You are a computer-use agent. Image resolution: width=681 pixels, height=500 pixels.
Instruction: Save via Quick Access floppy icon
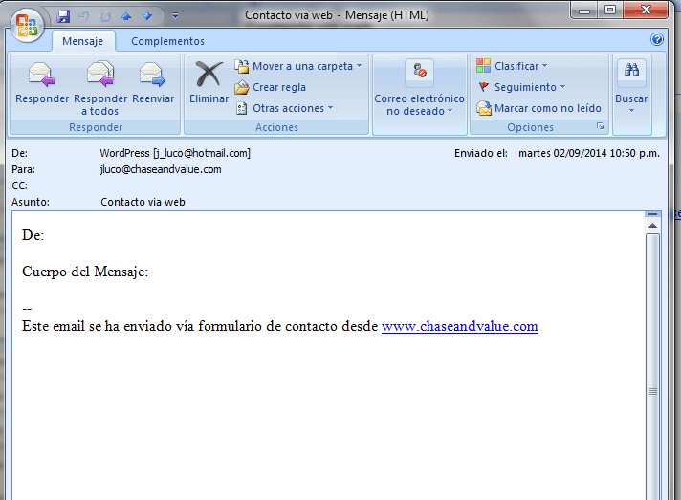[x=63, y=16]
